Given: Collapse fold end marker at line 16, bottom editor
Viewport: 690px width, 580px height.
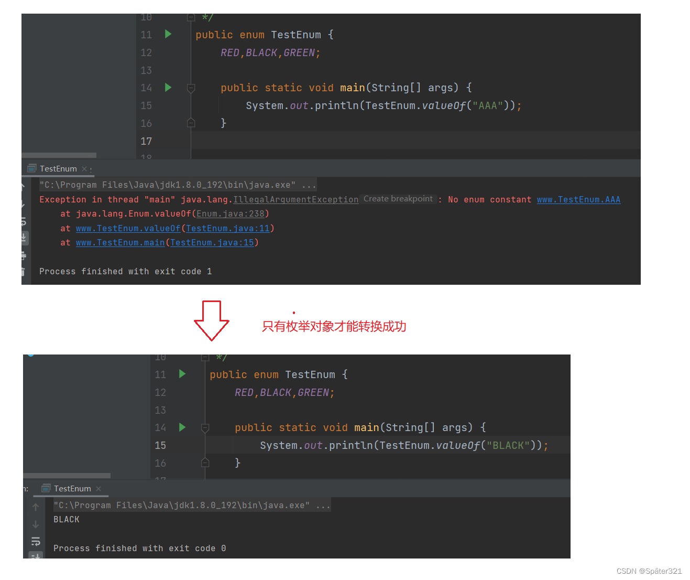Looking at the screenshot, I should click(x=205, y=463).
